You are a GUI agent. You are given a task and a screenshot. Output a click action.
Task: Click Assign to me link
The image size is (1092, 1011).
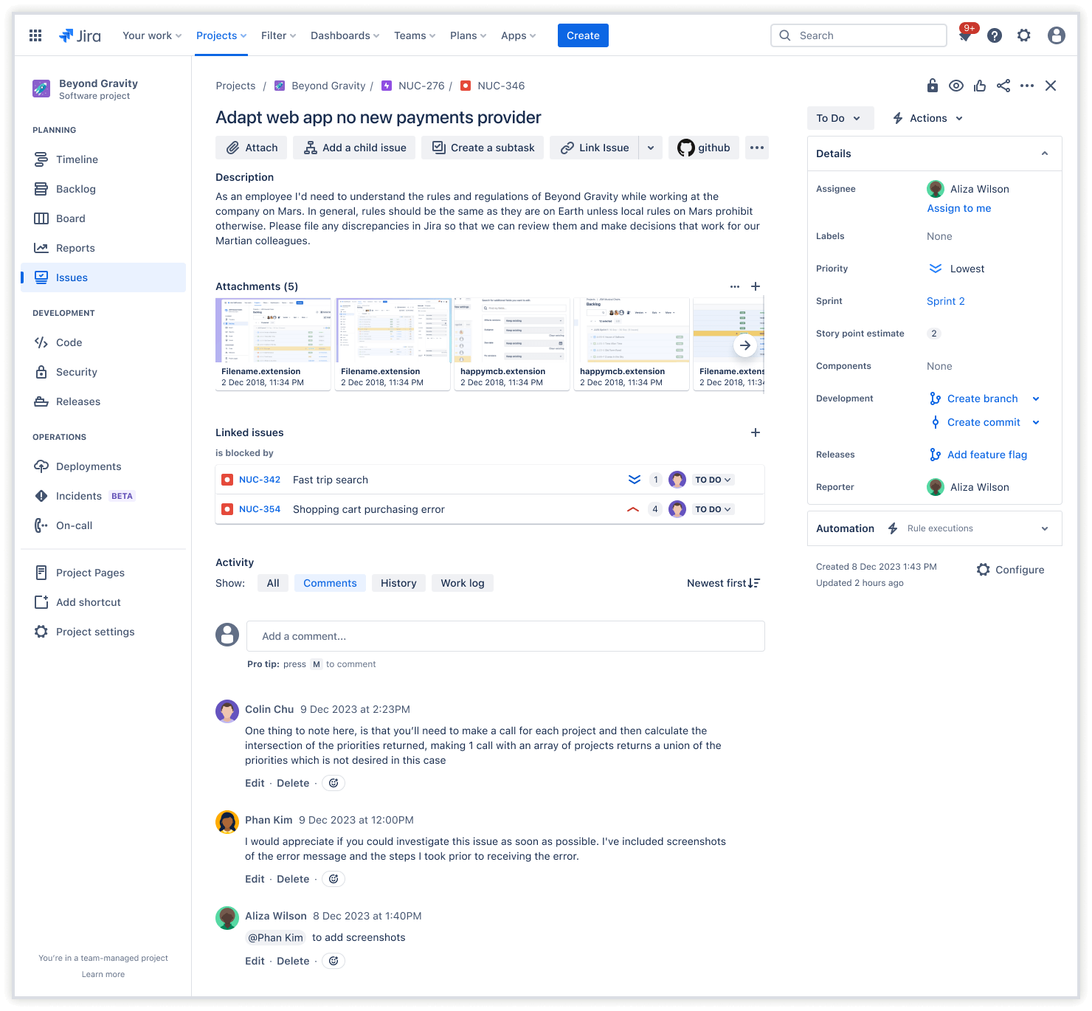pos(958,208)
